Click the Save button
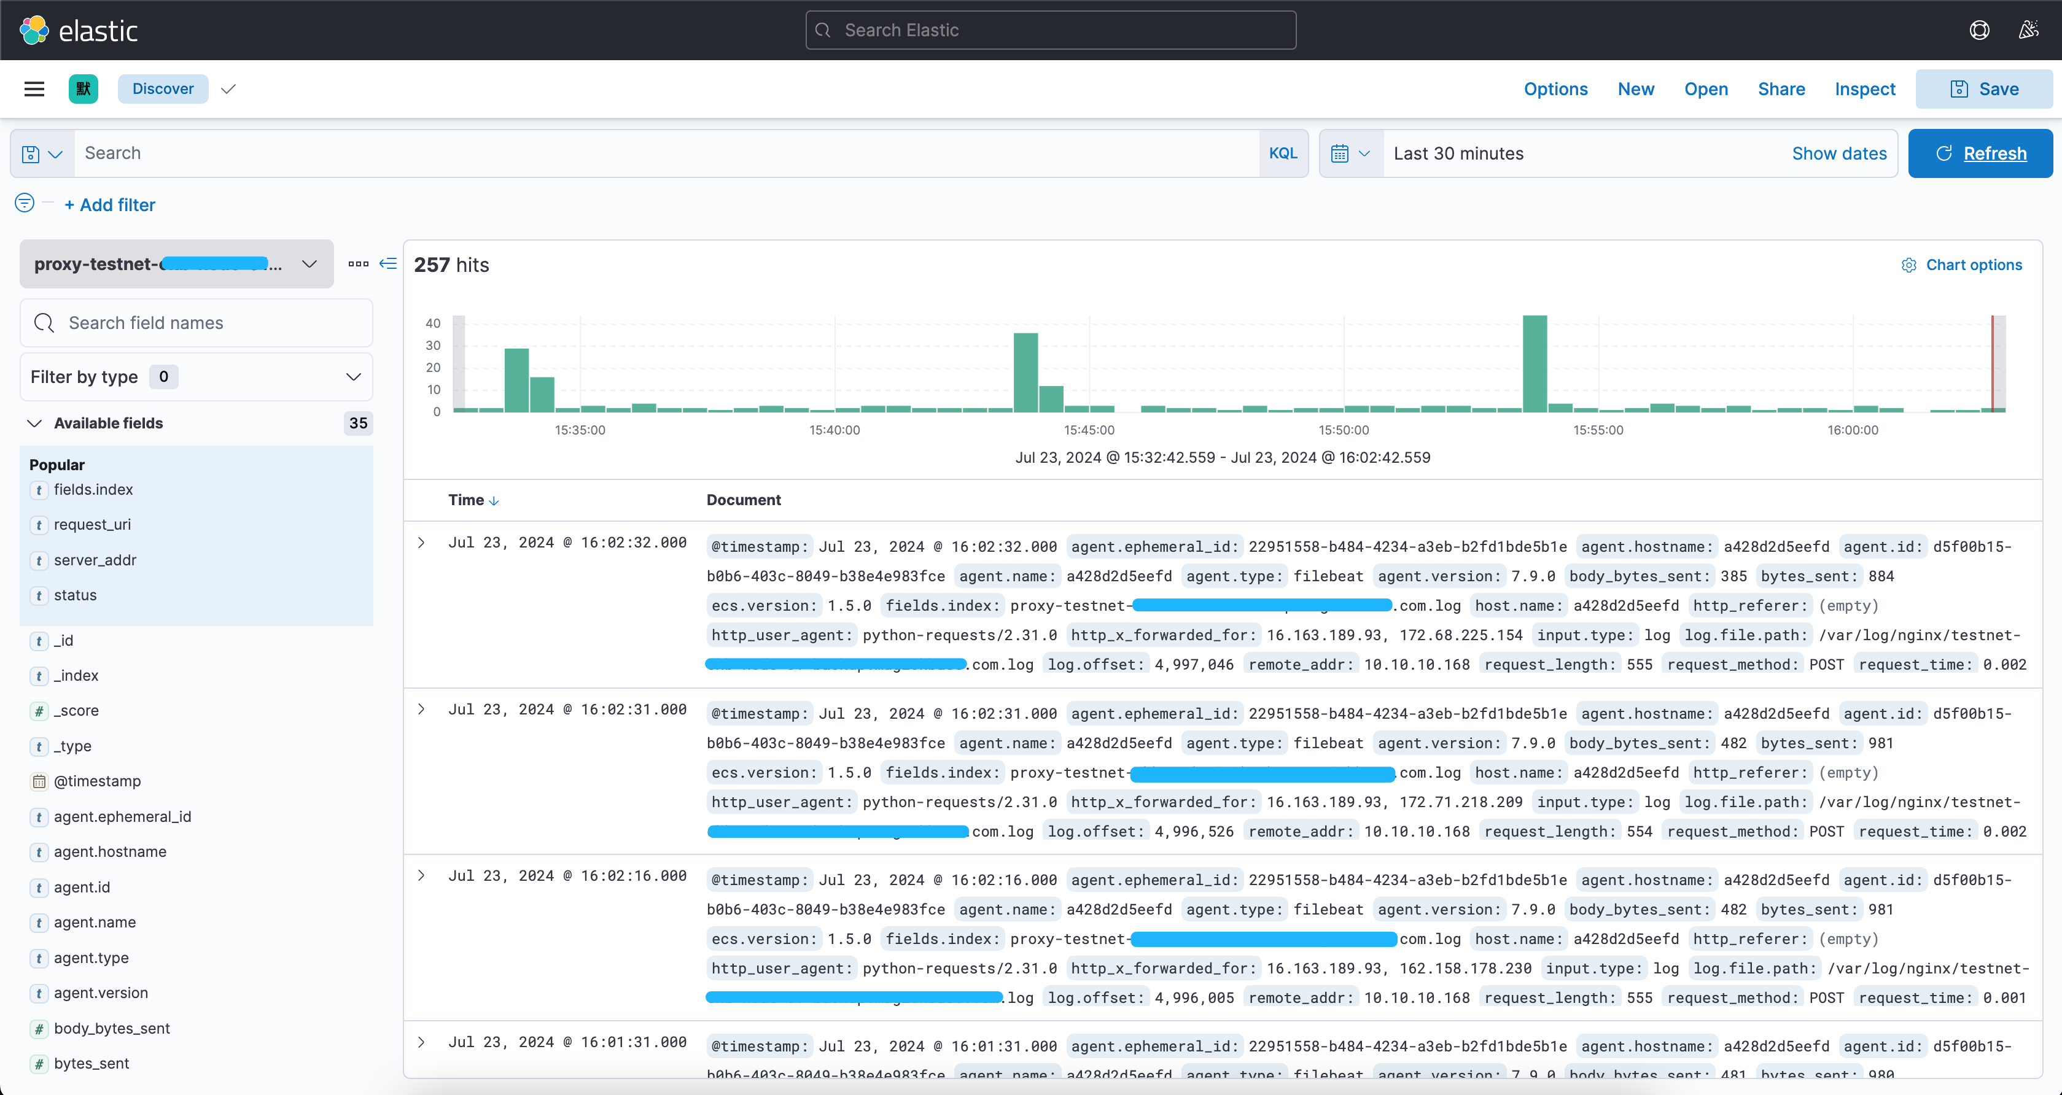The image size is (2062, 1095). 1983,89
